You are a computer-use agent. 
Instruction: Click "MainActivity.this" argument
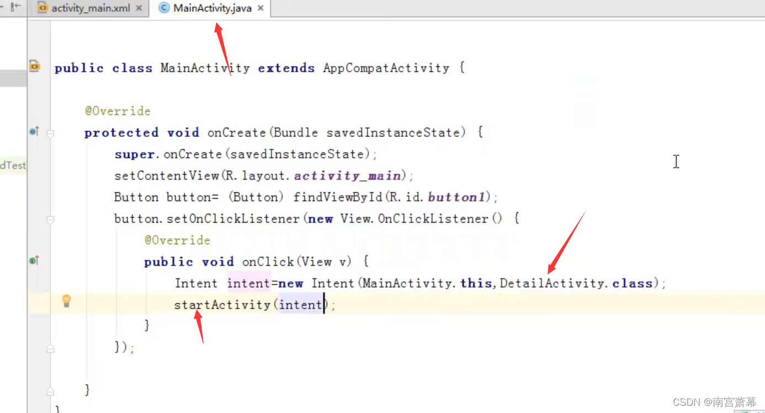pos(428,283)
